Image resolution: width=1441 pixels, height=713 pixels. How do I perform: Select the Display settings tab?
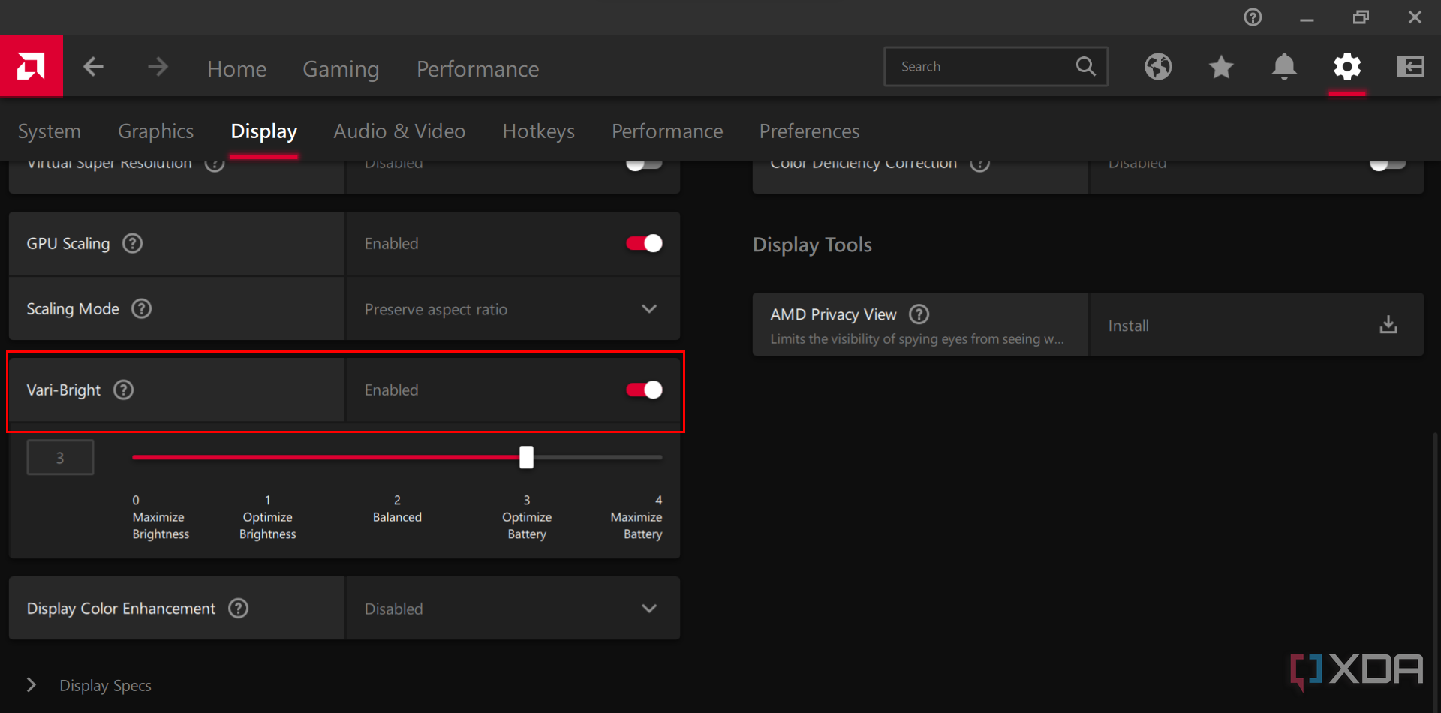click(x=263, y=131)
